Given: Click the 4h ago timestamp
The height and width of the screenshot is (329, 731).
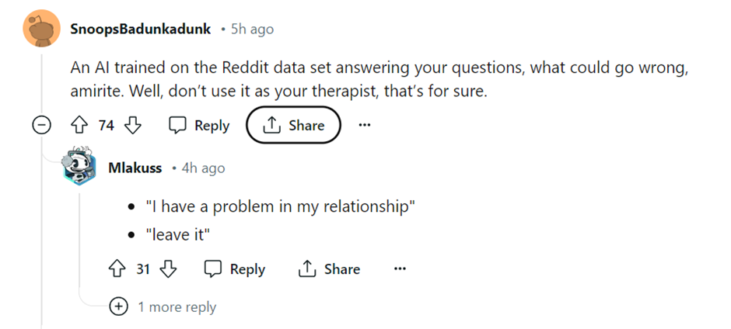Looking at the screenshot, I should 203,168.
